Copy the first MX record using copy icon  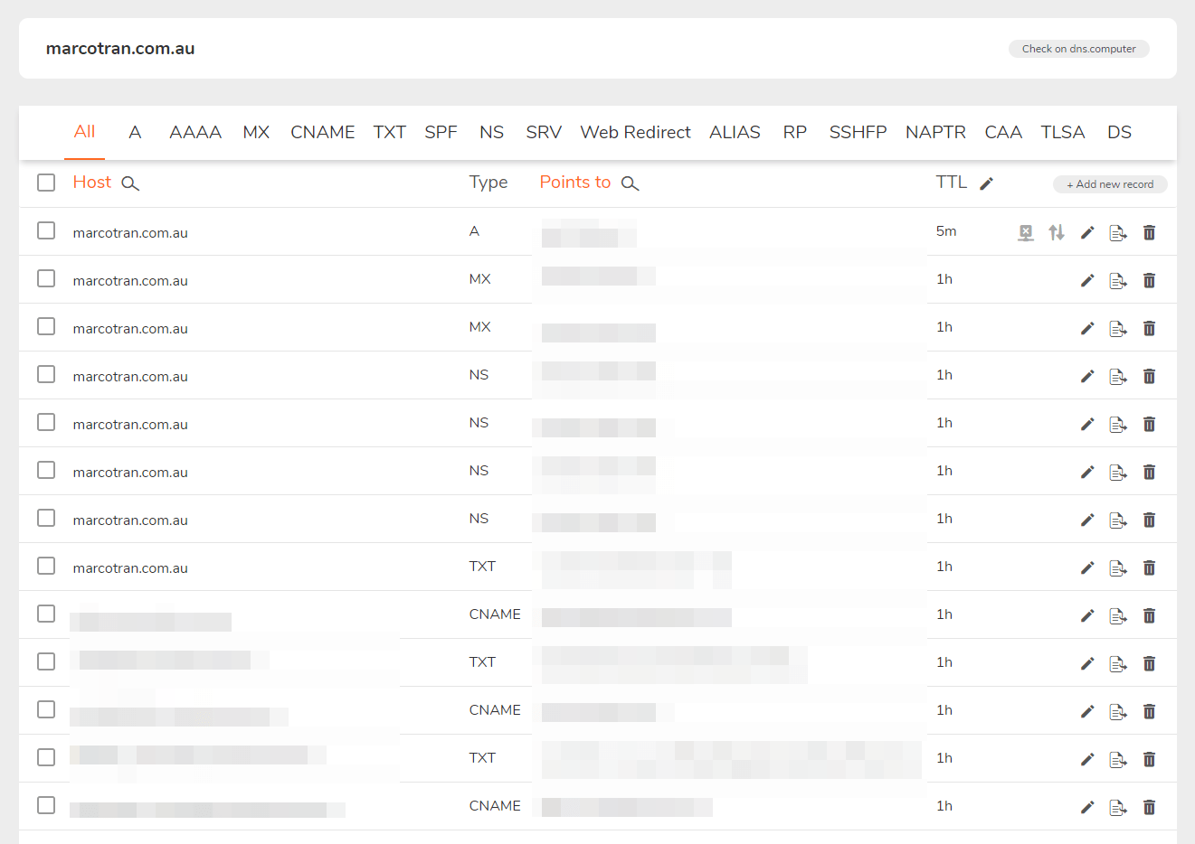tap(1118, 280)
